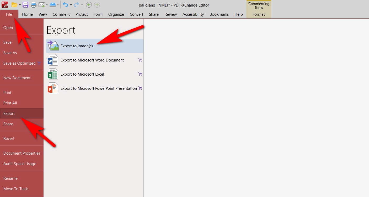
Task: Open the File tab
Action: [x=9, y=14]
